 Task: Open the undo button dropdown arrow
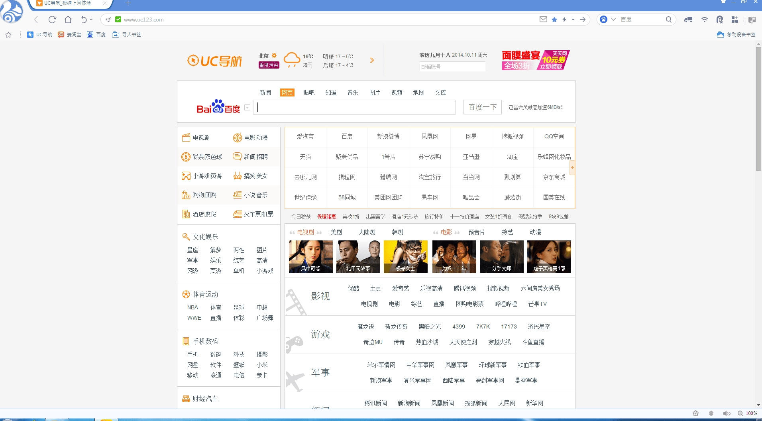92,20
